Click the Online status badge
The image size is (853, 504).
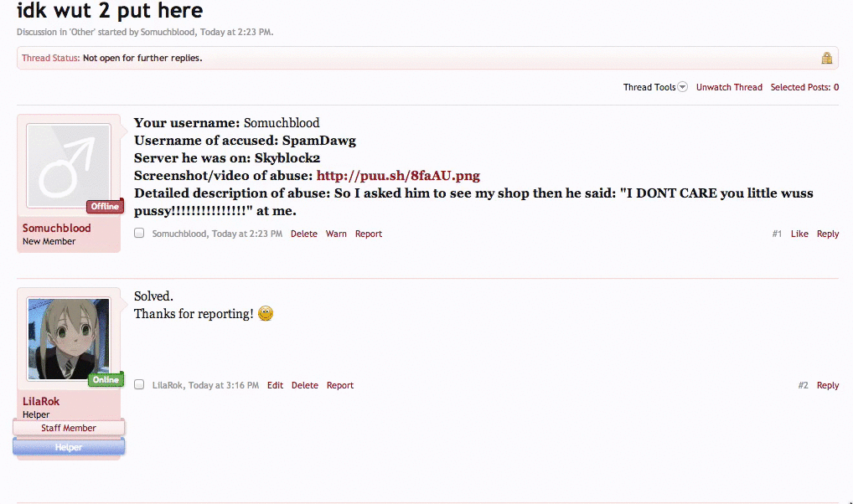[x=106, y=379]
